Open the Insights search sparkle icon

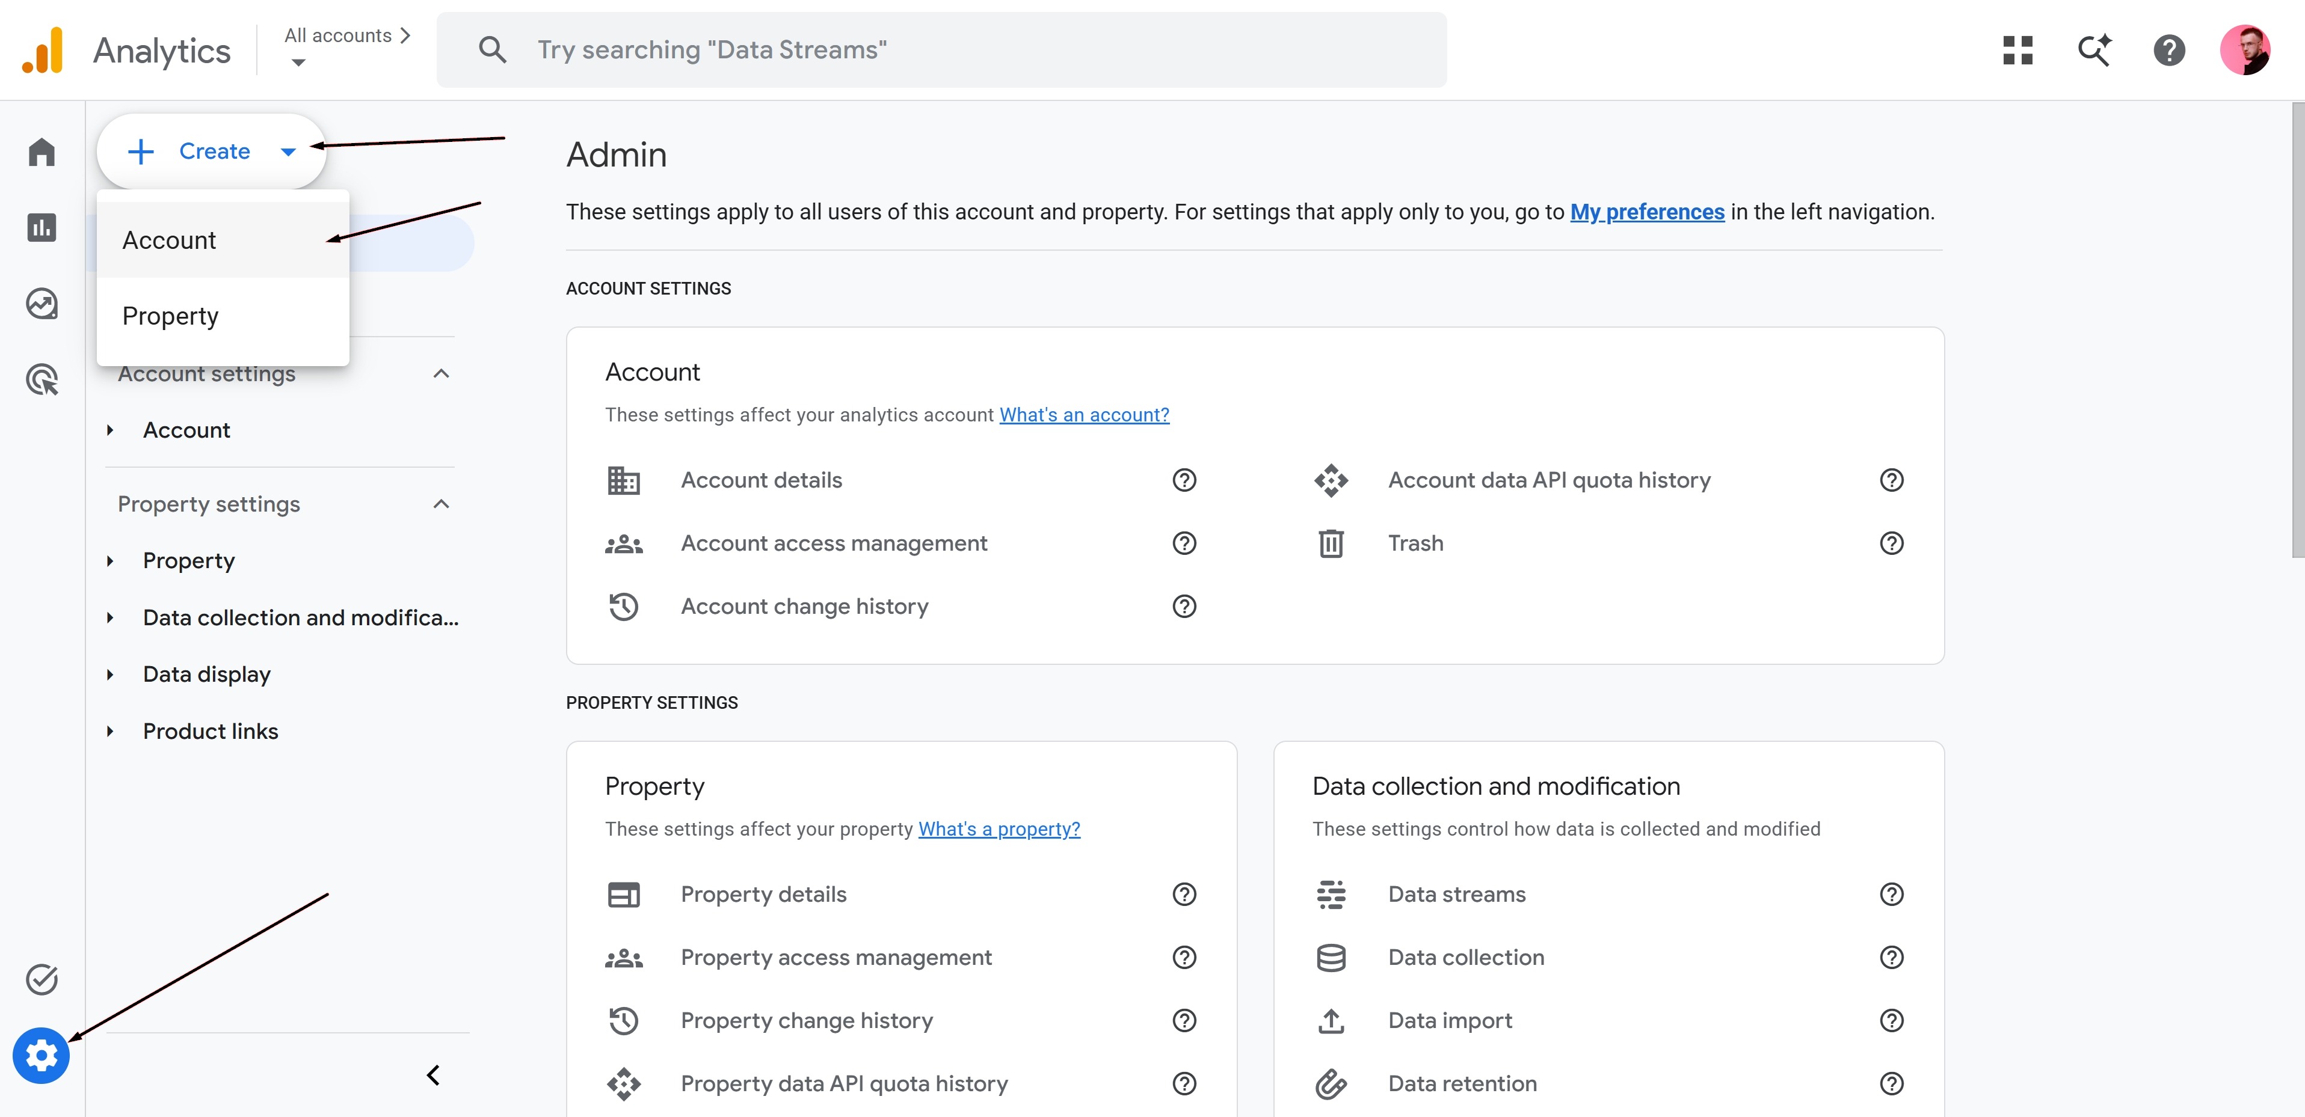2094,50
